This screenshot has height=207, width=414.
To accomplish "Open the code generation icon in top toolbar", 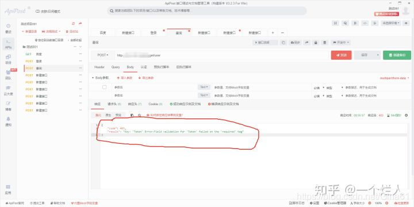I will (x=365, y=23).
